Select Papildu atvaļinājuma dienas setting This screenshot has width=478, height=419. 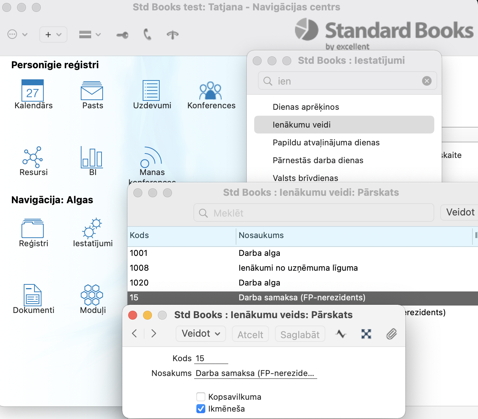pos(326,143)
